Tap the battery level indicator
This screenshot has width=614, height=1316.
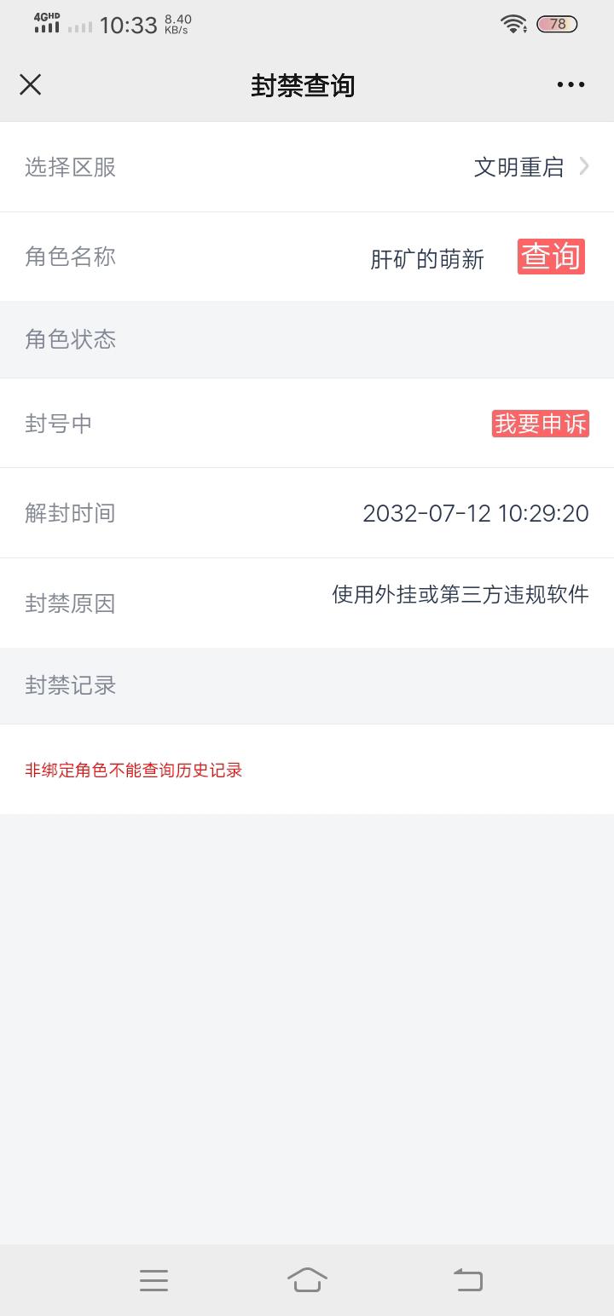557,24
